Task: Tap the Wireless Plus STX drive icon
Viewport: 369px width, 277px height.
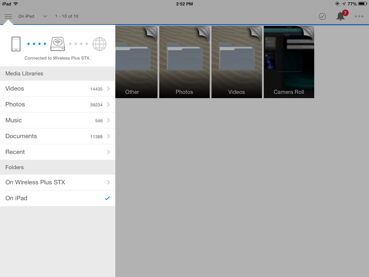Action: coord(58,44)
